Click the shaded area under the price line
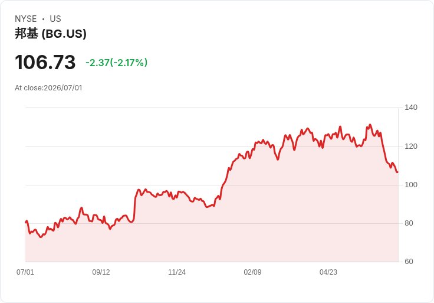 click(212, 236)
